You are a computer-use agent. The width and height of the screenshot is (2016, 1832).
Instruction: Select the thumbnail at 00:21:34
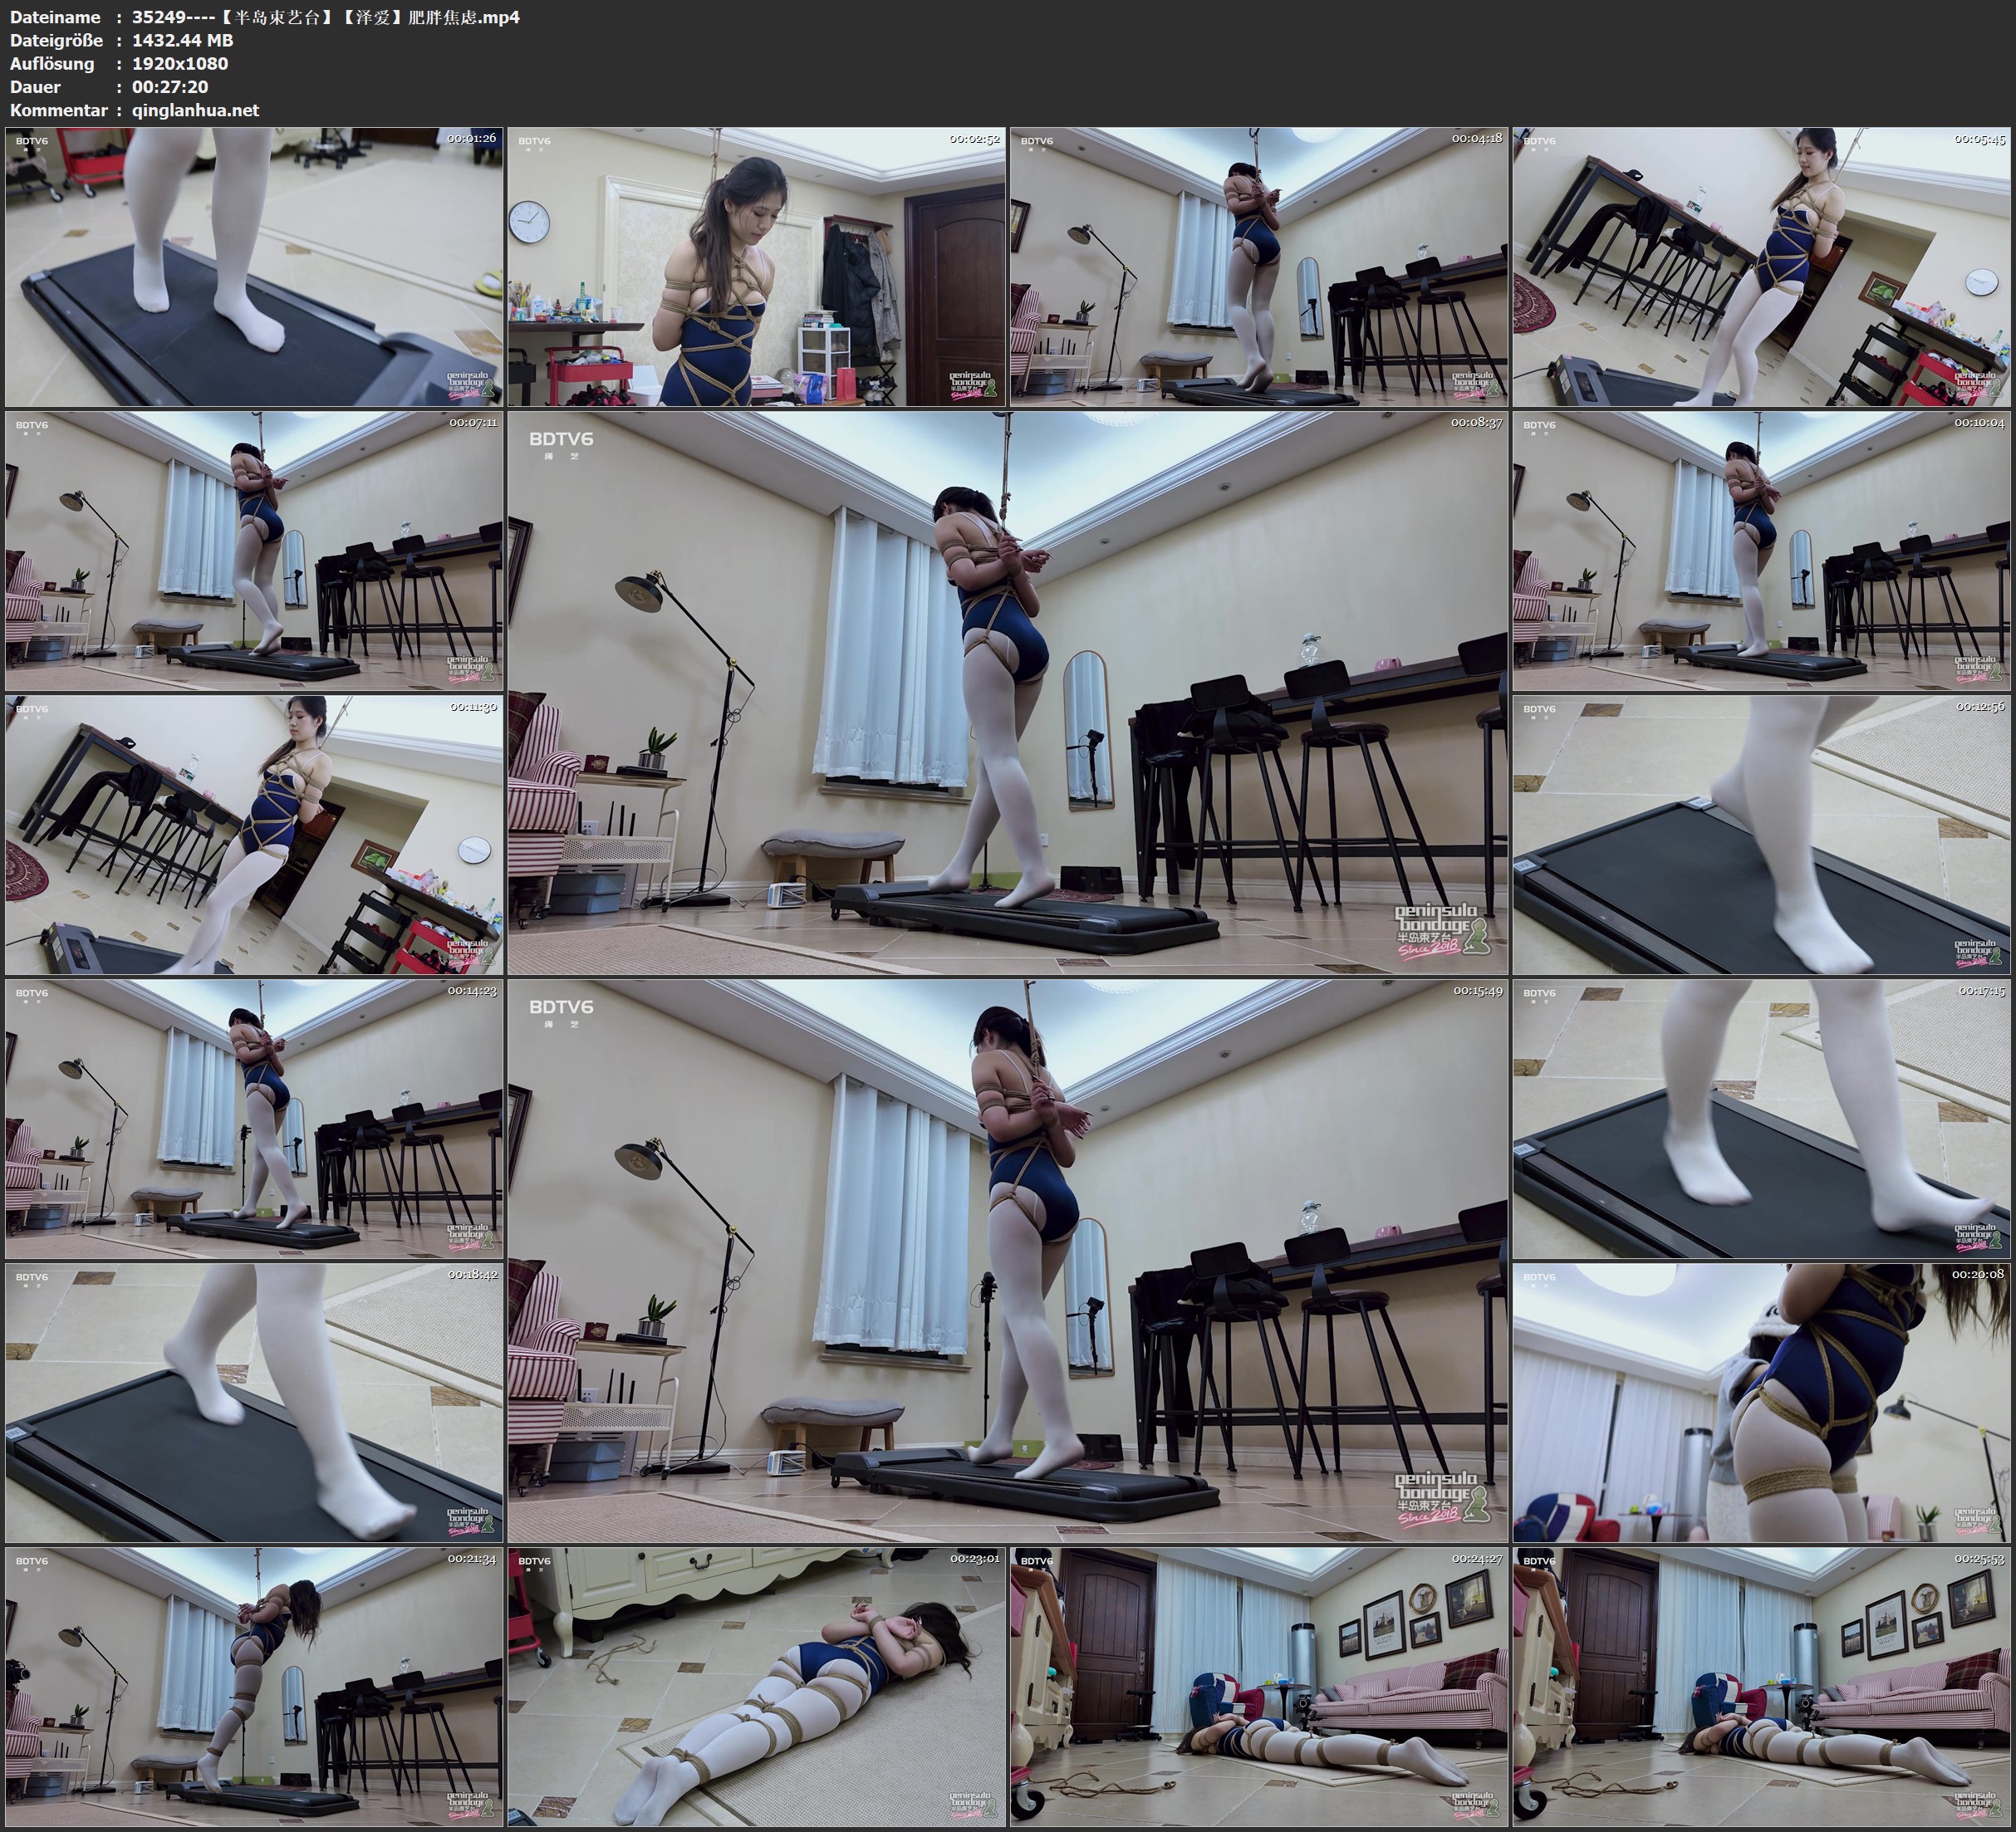[254, 1687]
